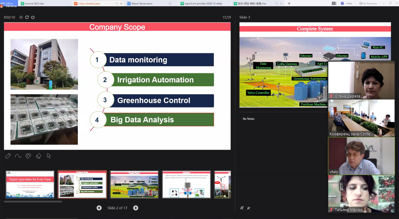Click the power icon to end slideshow
Viewport: 399px width, 219px height.
(33, 17)
